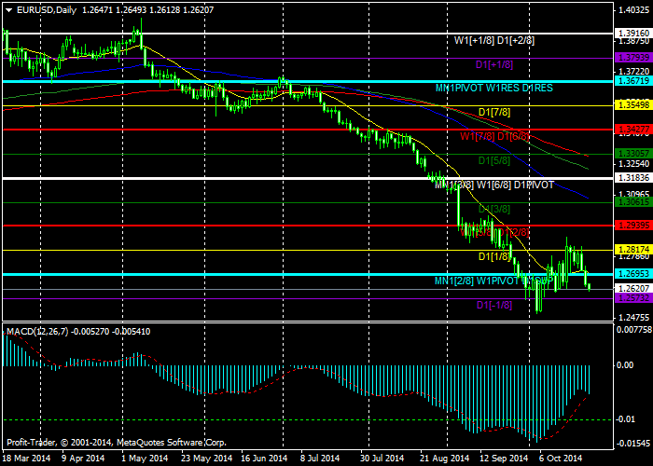Click the 1.30965 axis value
Screen dimensions: 653x466
coord(634,194)
